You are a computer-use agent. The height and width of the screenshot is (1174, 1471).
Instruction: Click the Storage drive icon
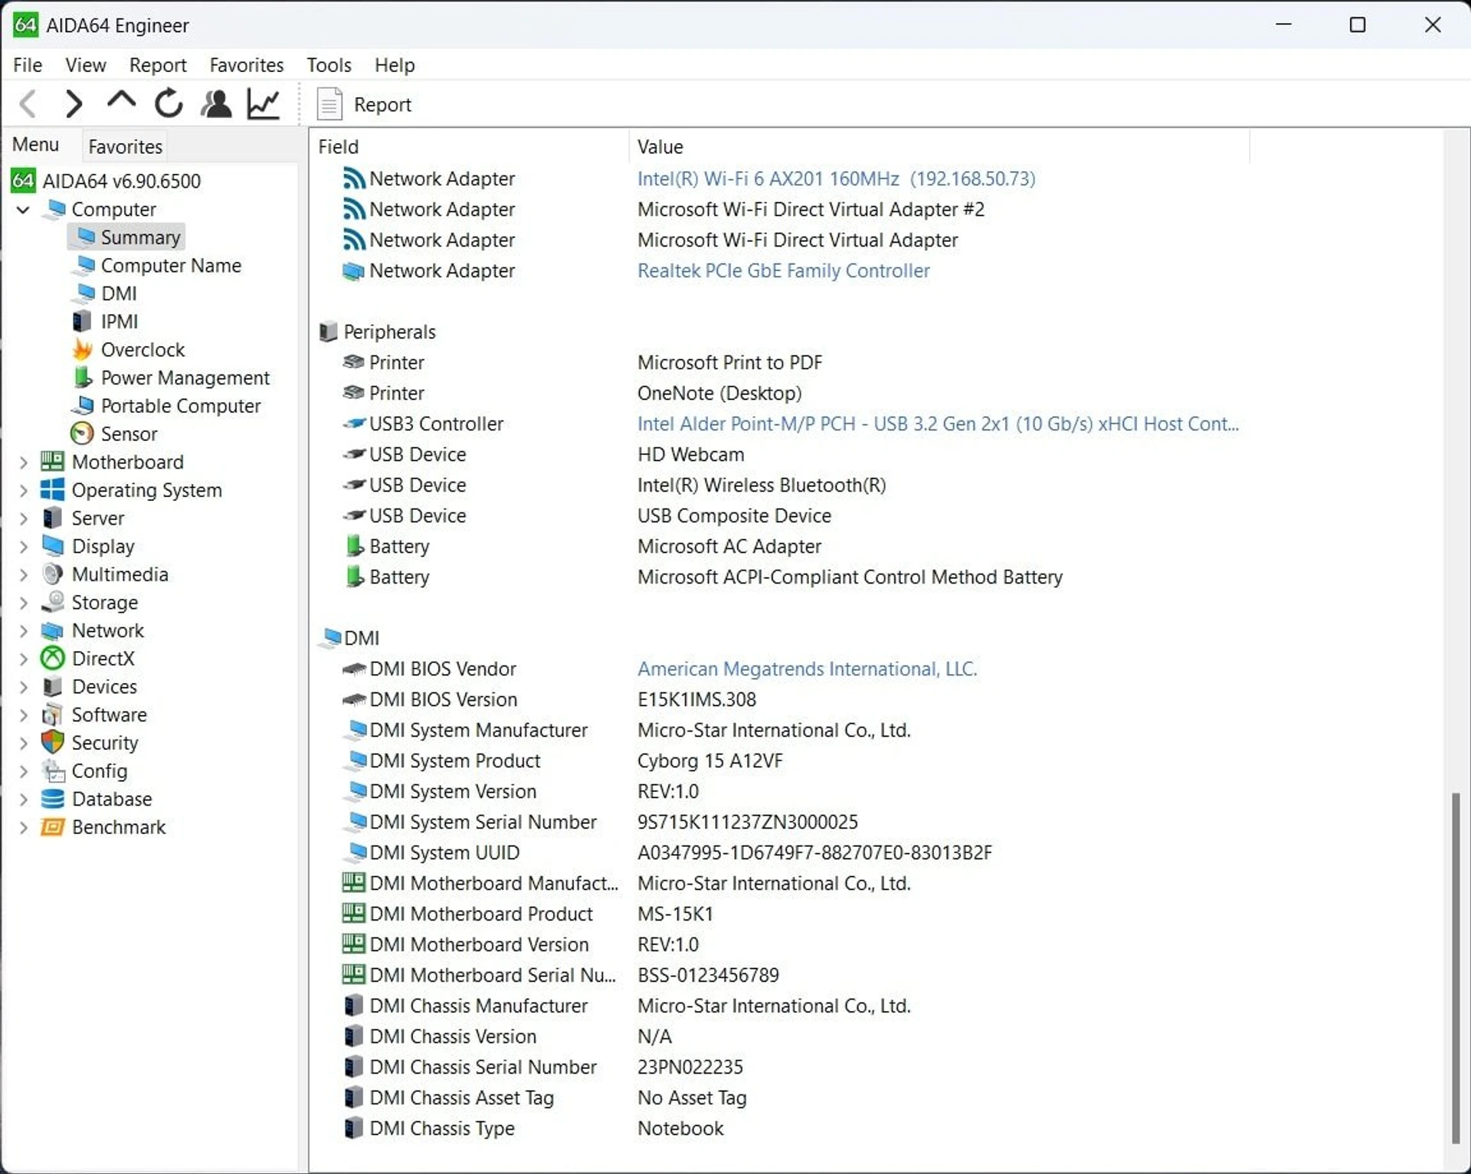(x=52, y=603)
